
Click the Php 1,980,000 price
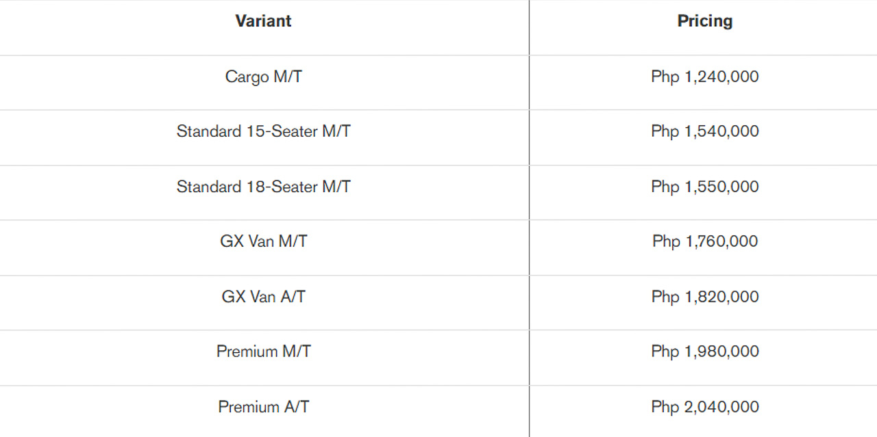coord(704,352)
